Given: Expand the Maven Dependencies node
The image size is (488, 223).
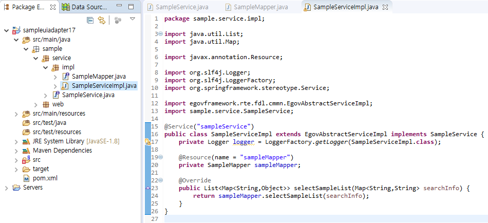Looking at the screenshot, I should click(x=16, y=151).
